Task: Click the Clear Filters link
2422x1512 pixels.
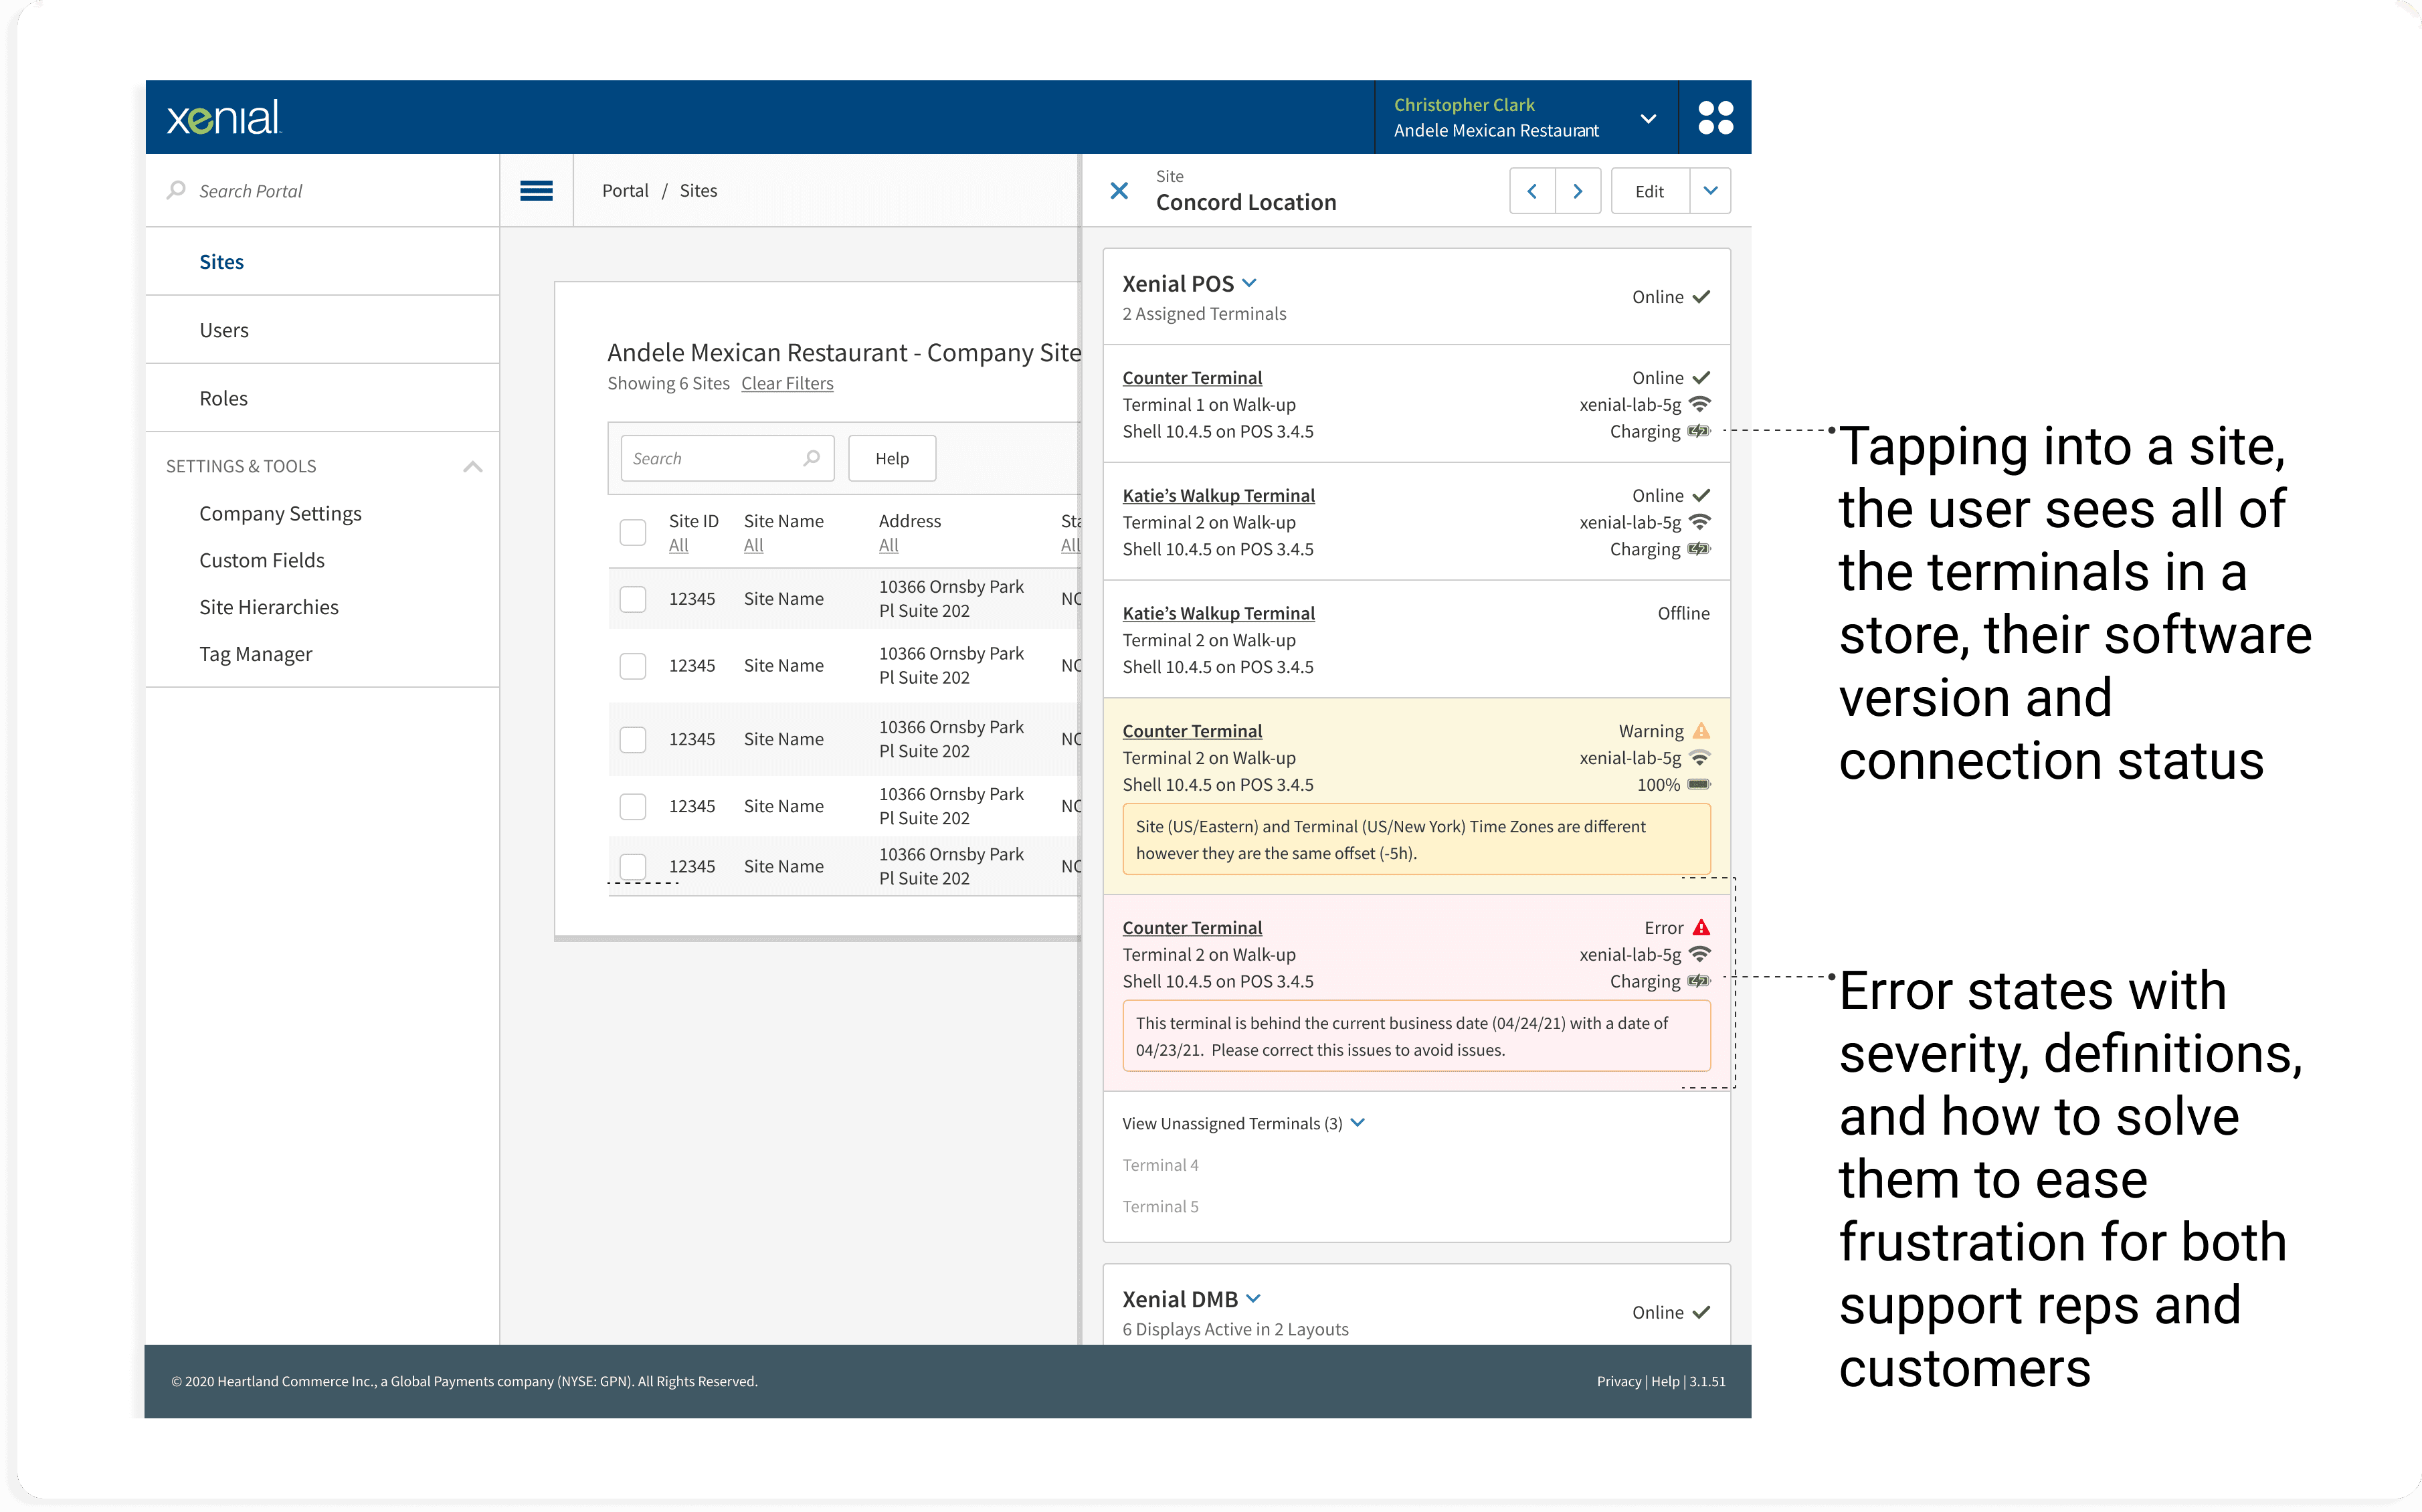Action: click(787, 384)
